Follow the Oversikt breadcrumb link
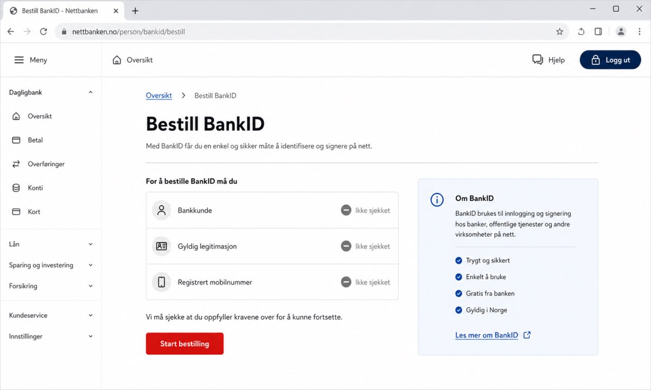Viewport: 651px width, 390px height. [x=159, y=96]
